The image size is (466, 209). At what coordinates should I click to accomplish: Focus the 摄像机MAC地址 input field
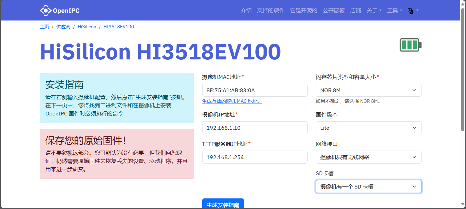(x=255, y=90)
